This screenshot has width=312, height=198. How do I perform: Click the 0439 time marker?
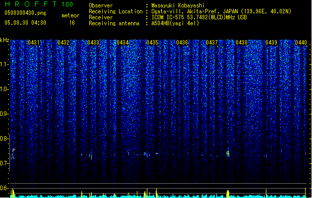tap(271, 43)
